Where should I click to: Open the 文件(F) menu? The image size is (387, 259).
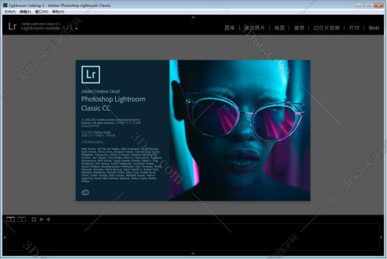[x=10, y=12]
